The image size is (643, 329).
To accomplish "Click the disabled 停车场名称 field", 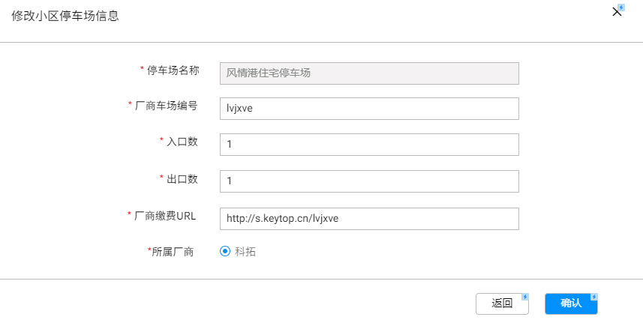I will (368, 73).
